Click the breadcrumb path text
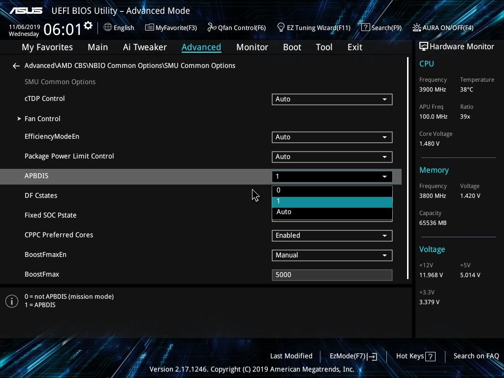 (130, 65)
